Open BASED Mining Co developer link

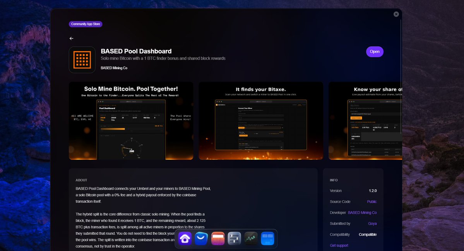362,213
